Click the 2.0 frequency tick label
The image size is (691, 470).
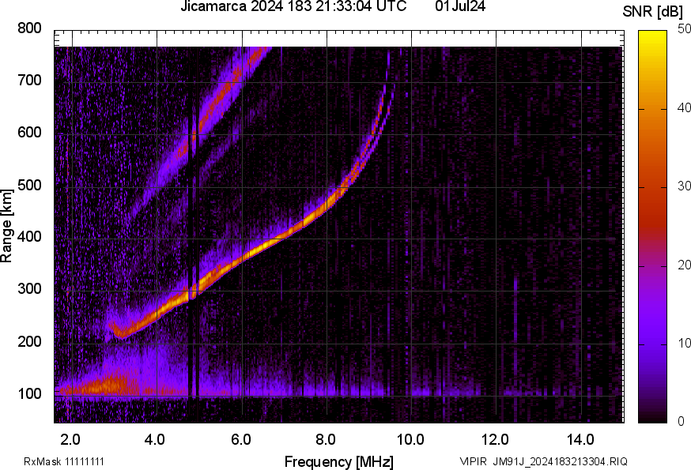(71, 439)
